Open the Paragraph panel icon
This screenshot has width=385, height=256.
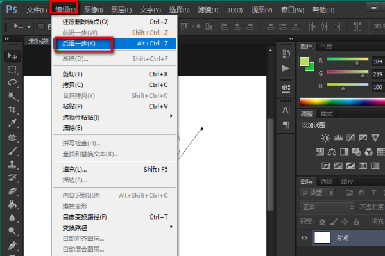pos(286,125)
